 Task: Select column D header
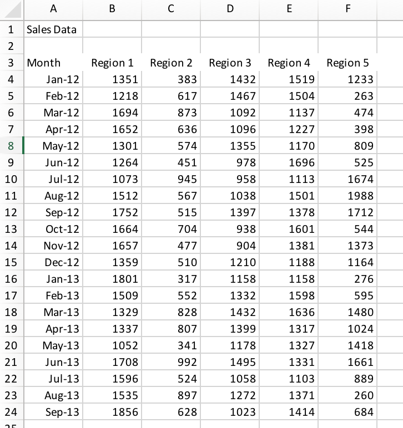230,10
